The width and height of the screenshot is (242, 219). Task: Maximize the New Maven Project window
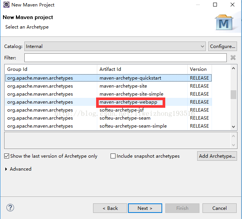click(x=215, y=5)
